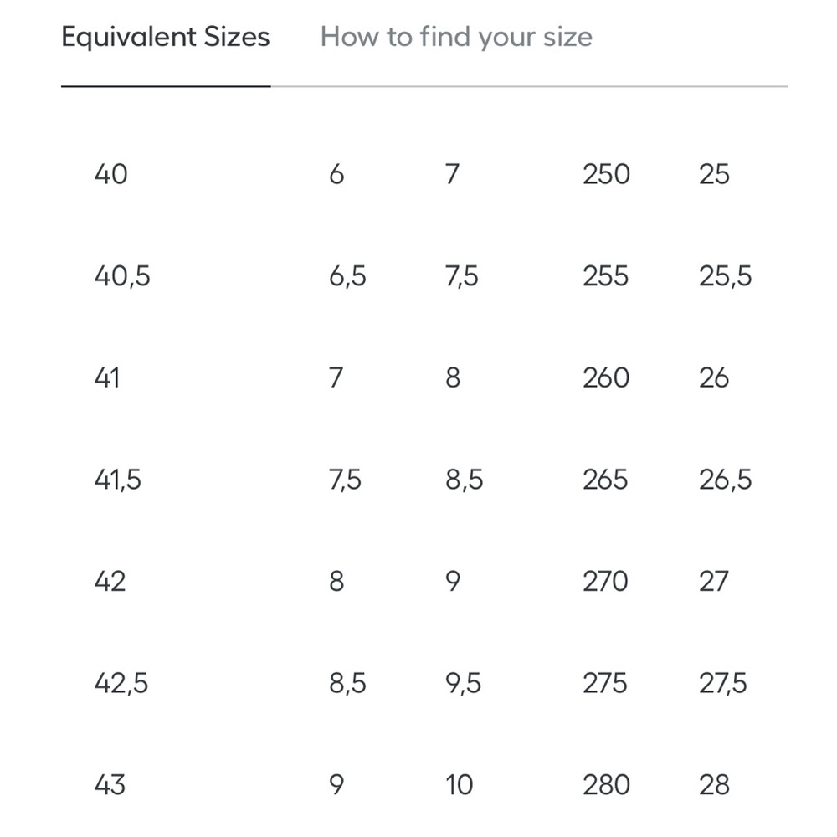This screenshot has height=837, width=837.
Task: Choose size 41 in the table
Action: coord(107,378)
